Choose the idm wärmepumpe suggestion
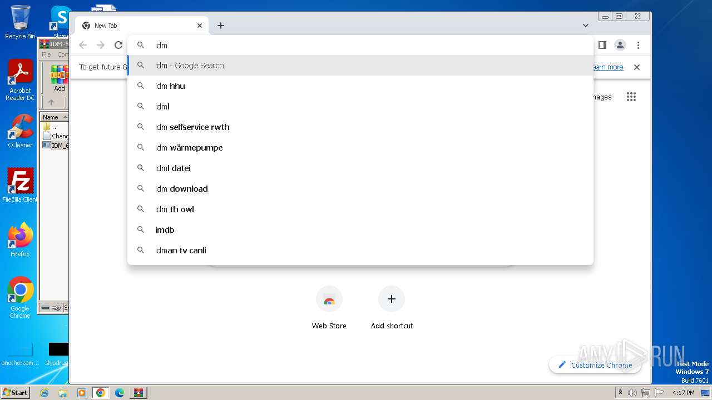The height and width of the screenshot is (400, 712). [360, 148]
